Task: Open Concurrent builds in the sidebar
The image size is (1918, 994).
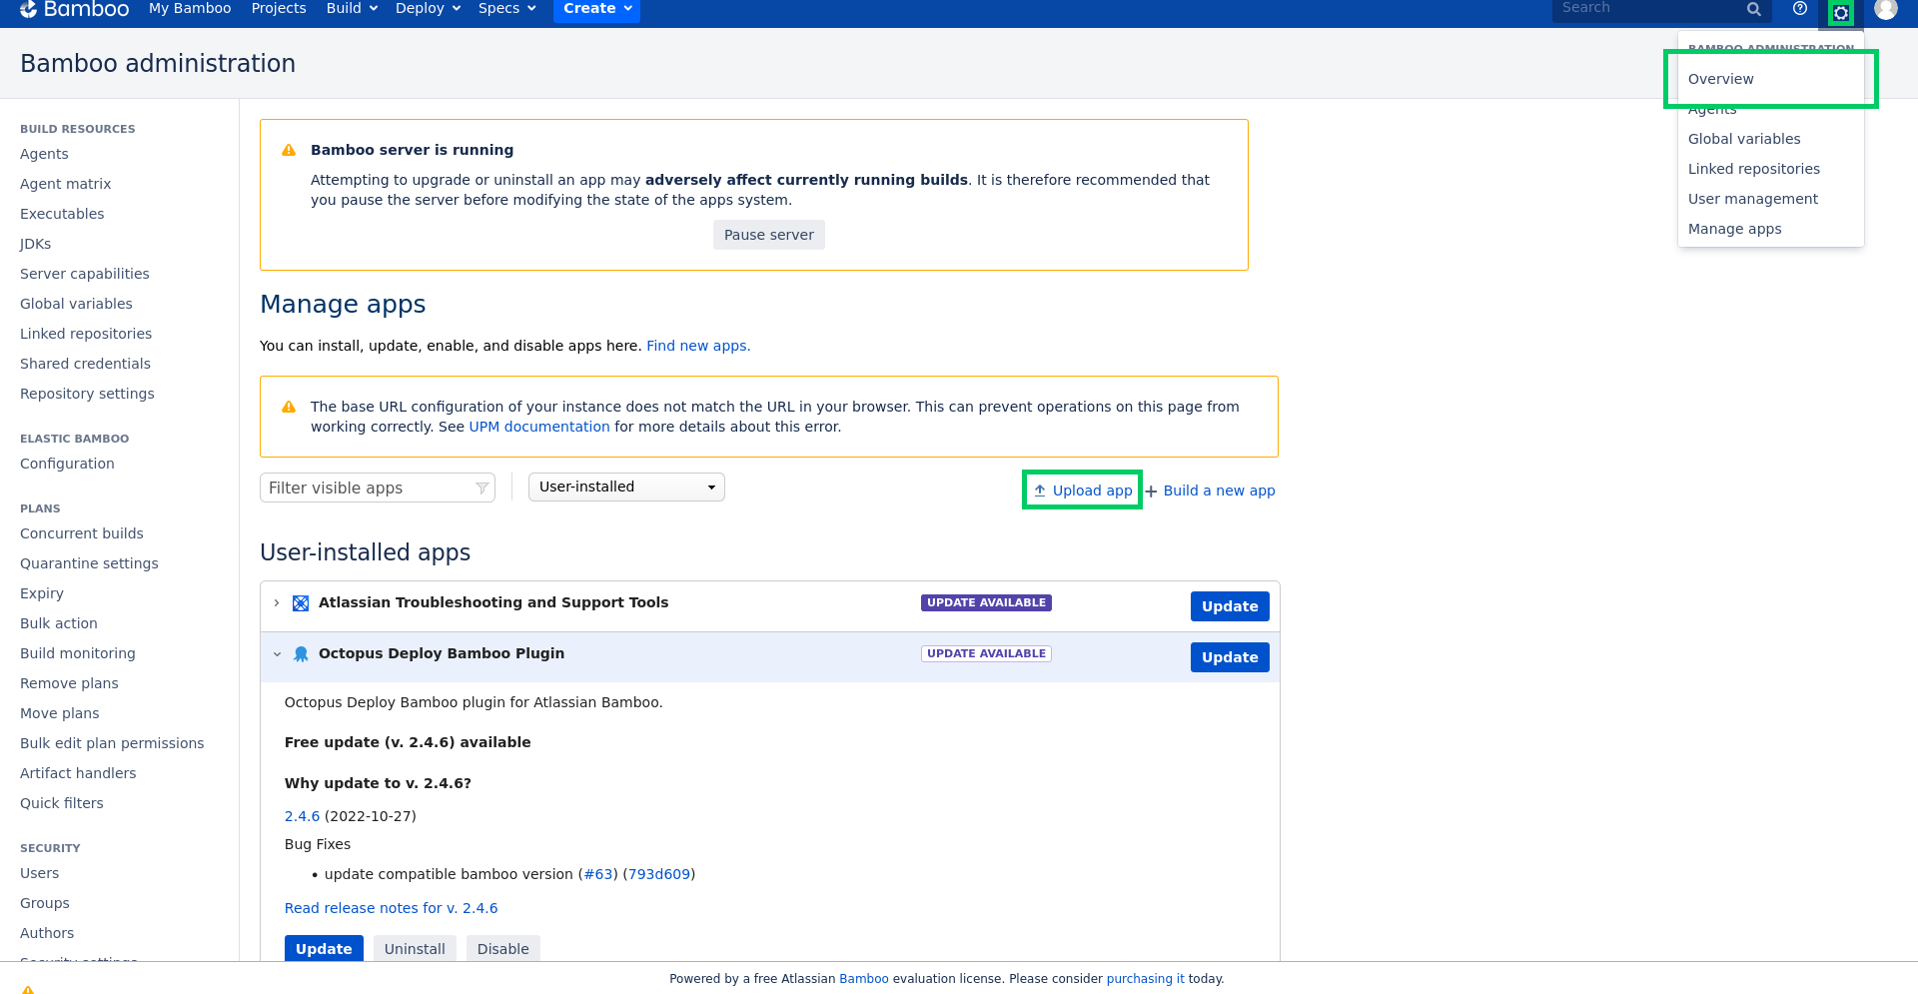Action: click(82, 533)
